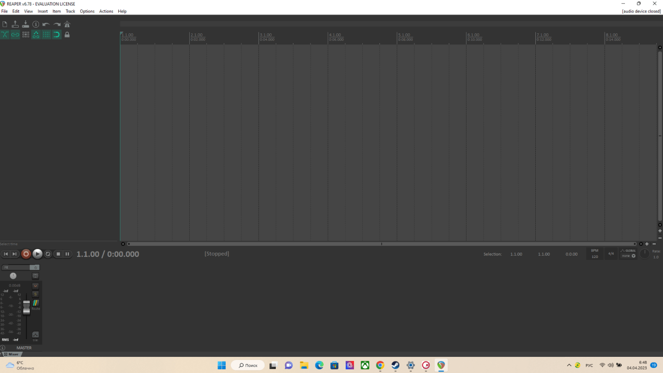Toggle snap using the magnet icon
663x373 pixels.
(x=57, y=35)
